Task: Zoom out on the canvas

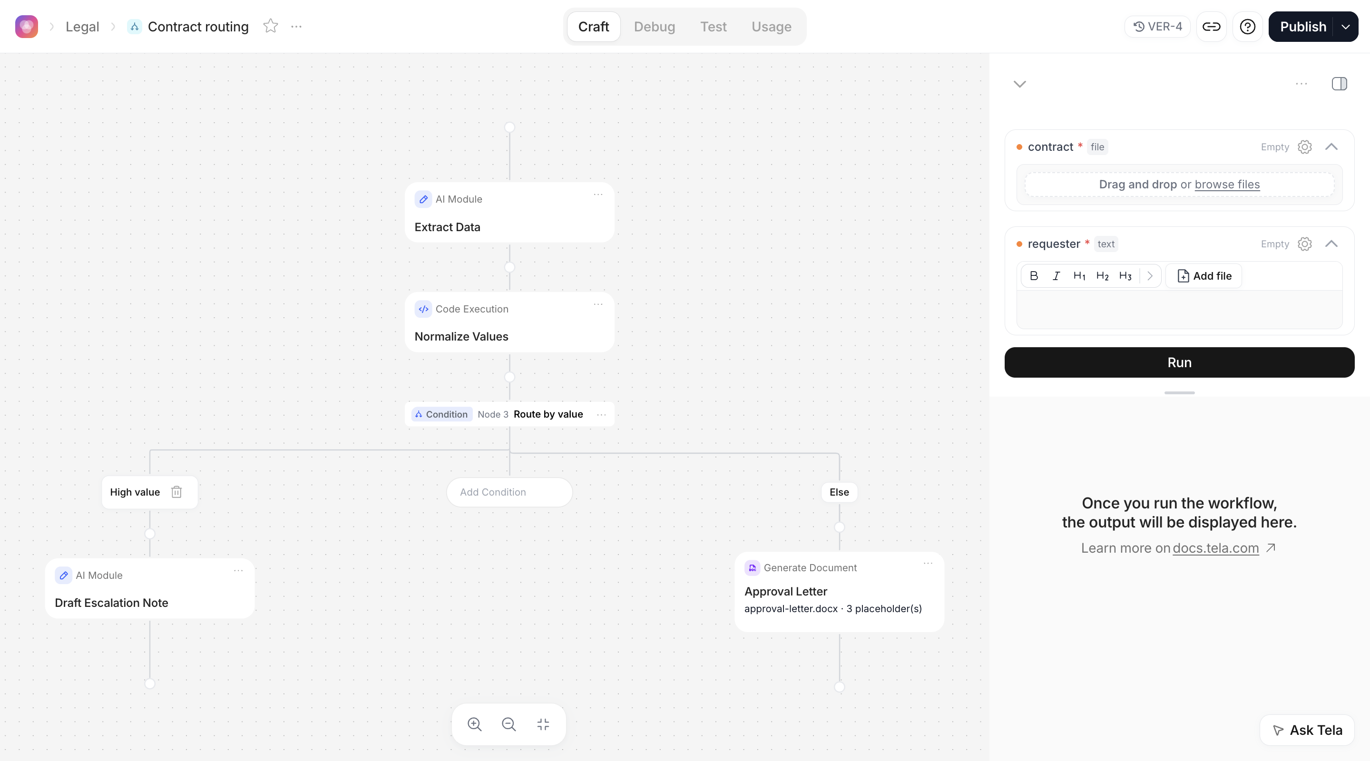Action: pos(509,724)
